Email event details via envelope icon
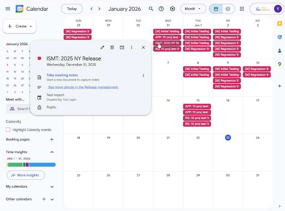This screenshot has height=211, width=285. [122, 47]
